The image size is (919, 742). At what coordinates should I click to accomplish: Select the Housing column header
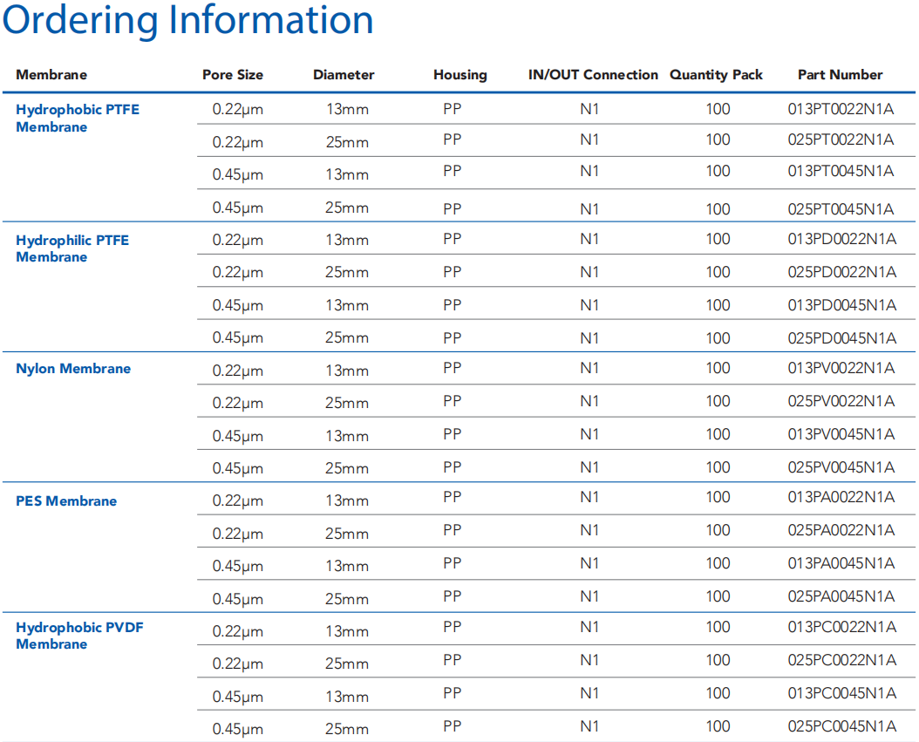[x=460, y=75]
